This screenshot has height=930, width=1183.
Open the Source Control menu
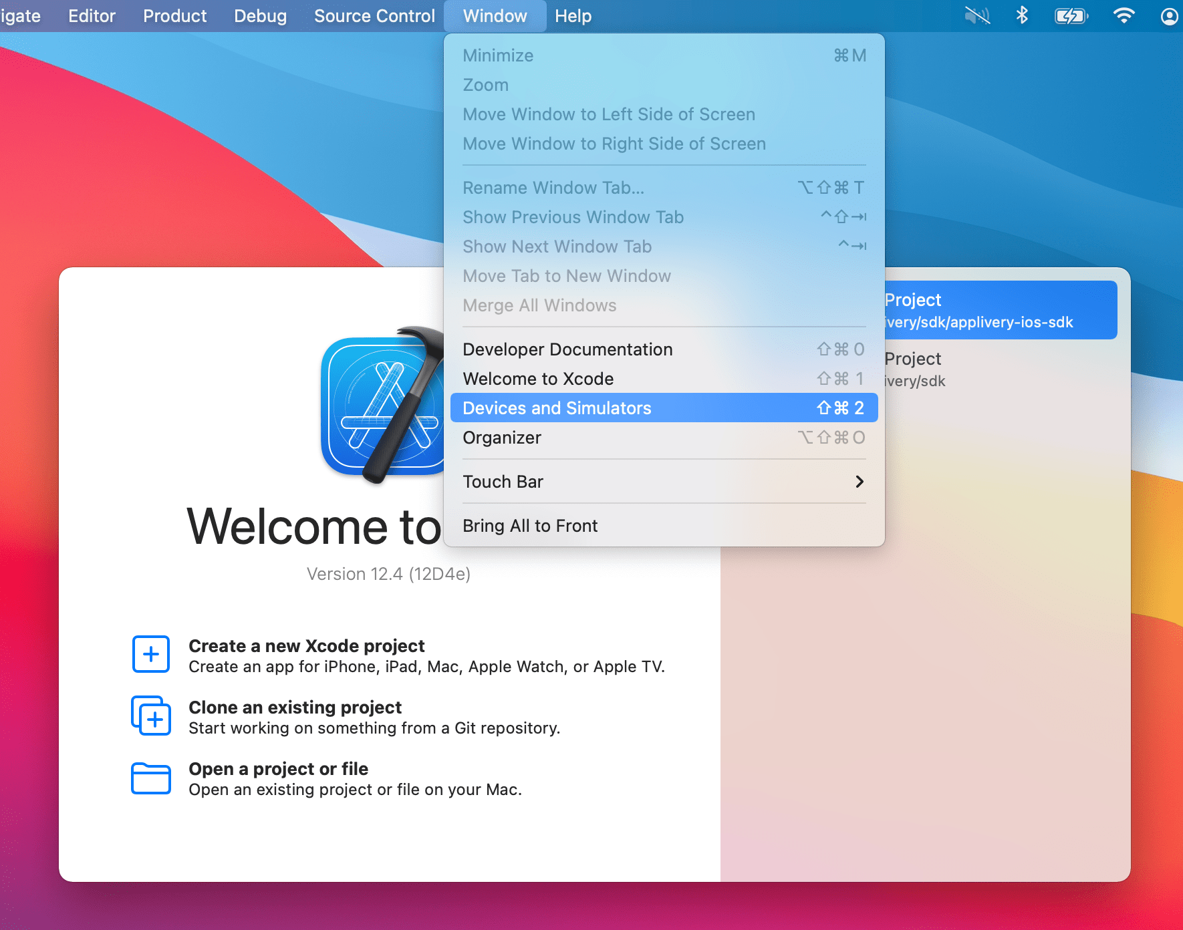tap(374, 16)
